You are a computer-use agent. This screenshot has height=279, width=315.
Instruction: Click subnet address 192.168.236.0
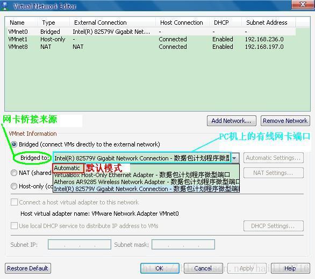[x=264, y=39]
